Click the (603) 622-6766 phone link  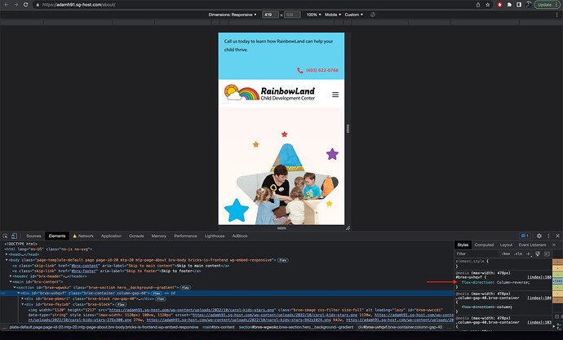click(322, 70)
